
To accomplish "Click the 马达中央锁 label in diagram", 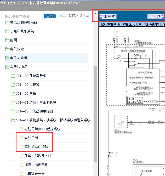I will 147,171.
